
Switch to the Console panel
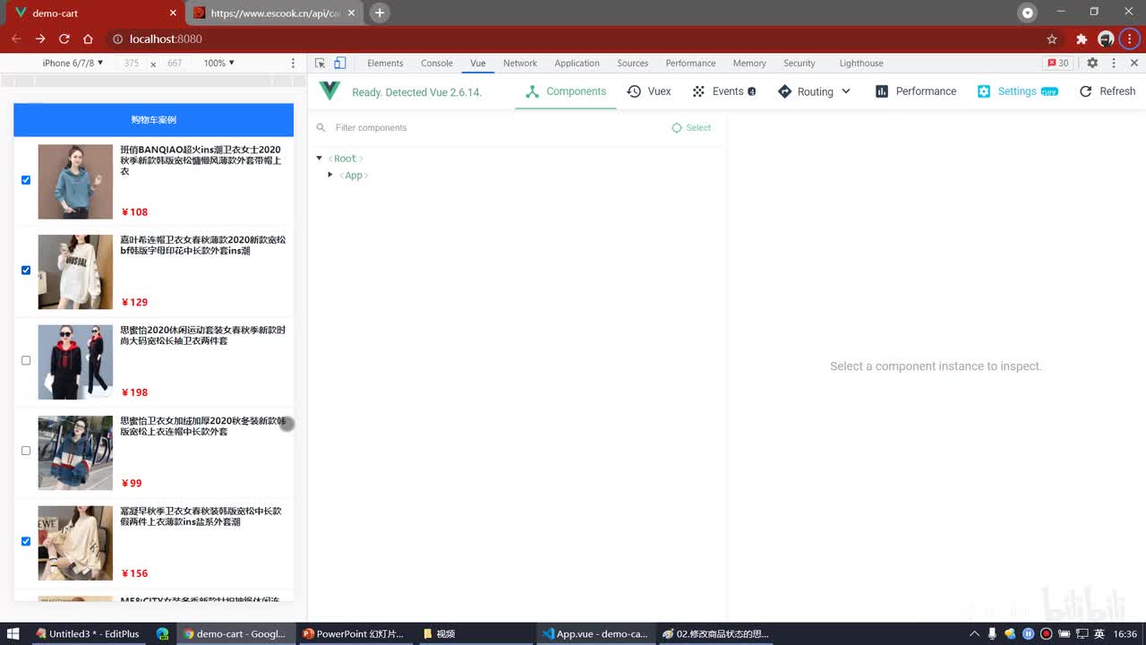pyautogui.click(x=437, y=63)
